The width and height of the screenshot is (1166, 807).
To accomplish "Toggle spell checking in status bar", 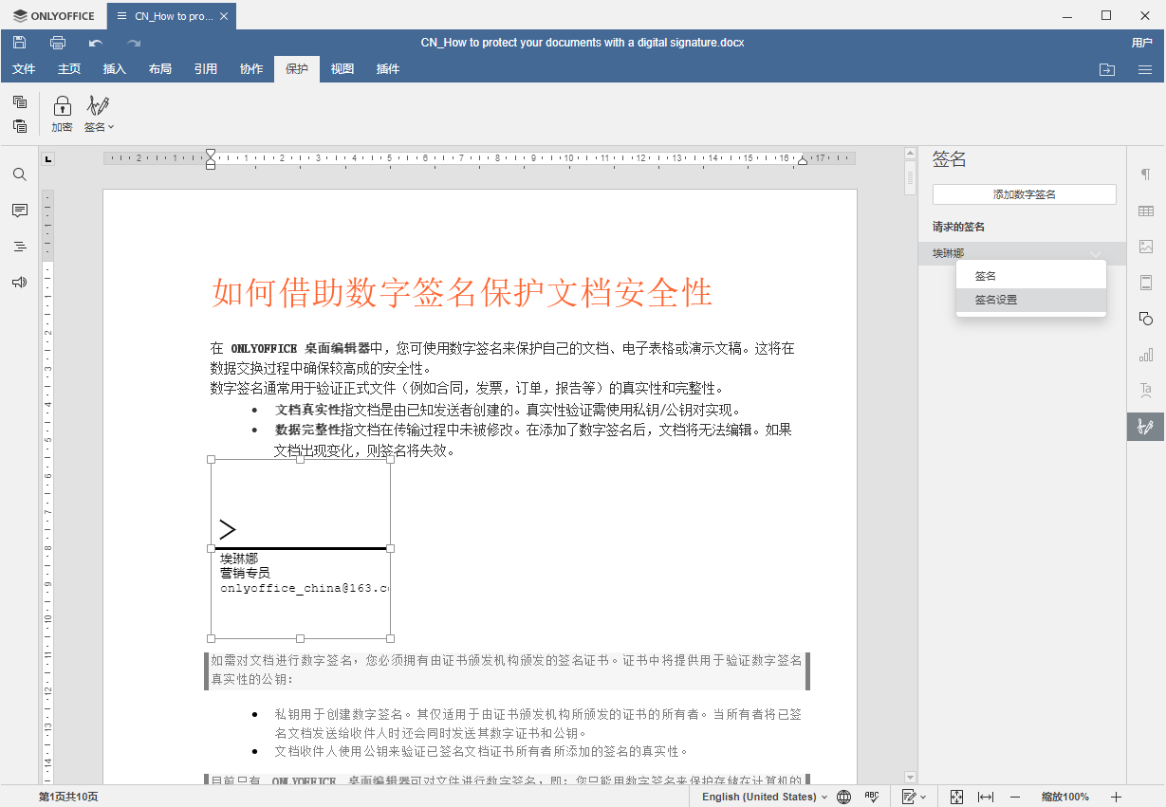I will point(871,797).
